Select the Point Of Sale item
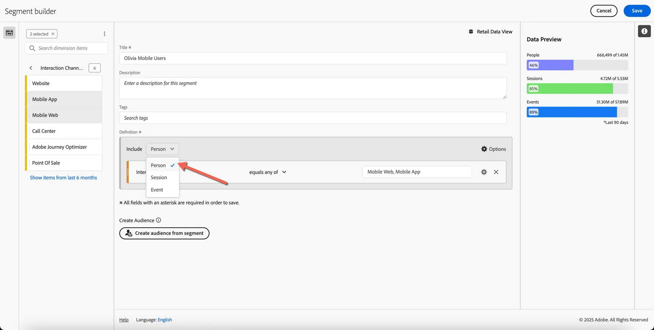654x330 pixels. [64, 163]
